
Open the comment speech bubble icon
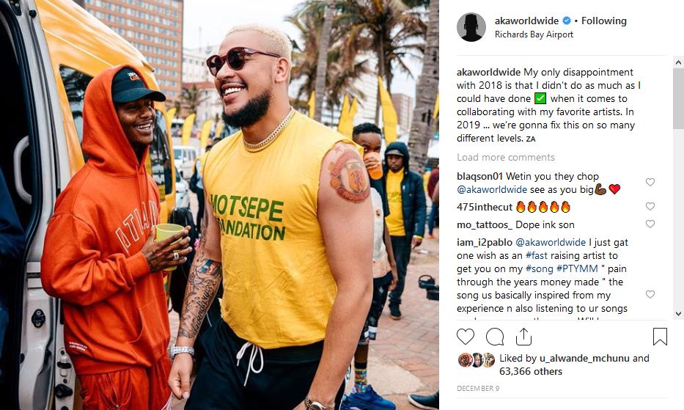[495, 337]
